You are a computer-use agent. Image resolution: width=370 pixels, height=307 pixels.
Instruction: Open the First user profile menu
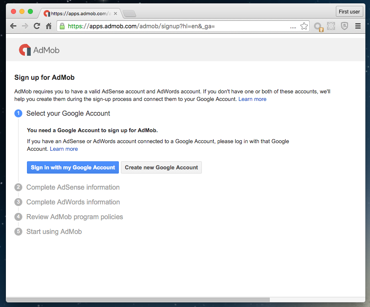[x=349, y=11]
